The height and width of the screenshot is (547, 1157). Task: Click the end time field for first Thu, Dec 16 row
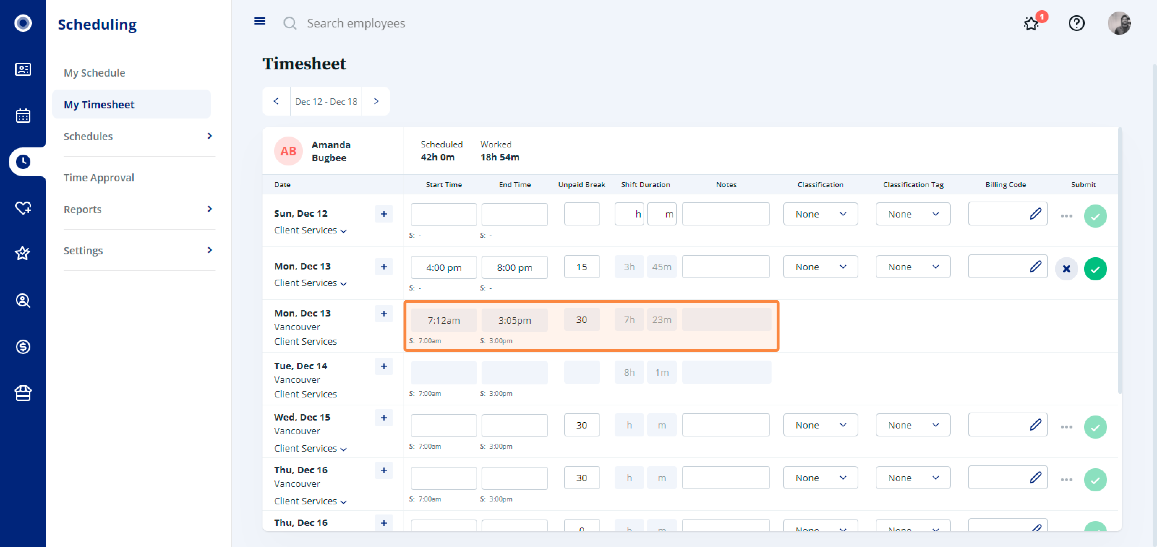pos(515,478)
